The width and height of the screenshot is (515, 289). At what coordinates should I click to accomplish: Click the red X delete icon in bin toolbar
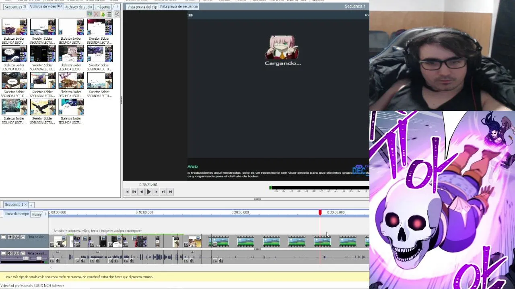[x=96, y=14]
